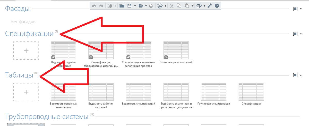The image size is (309, 126).
Task: Click the stacked windows icon
Action: pos(199,6)
